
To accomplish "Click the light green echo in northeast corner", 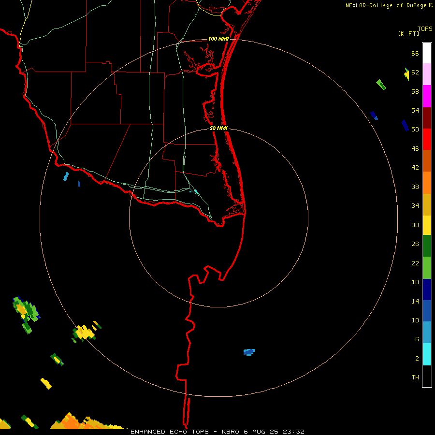I will [381, 85].
